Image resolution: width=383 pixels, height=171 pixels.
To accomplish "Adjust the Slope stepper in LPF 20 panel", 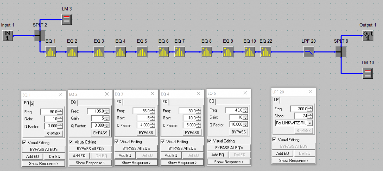I will pos(310,116).
